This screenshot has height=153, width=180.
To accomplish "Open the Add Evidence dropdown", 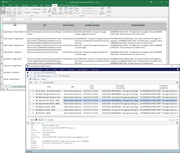I will point(83,69).
